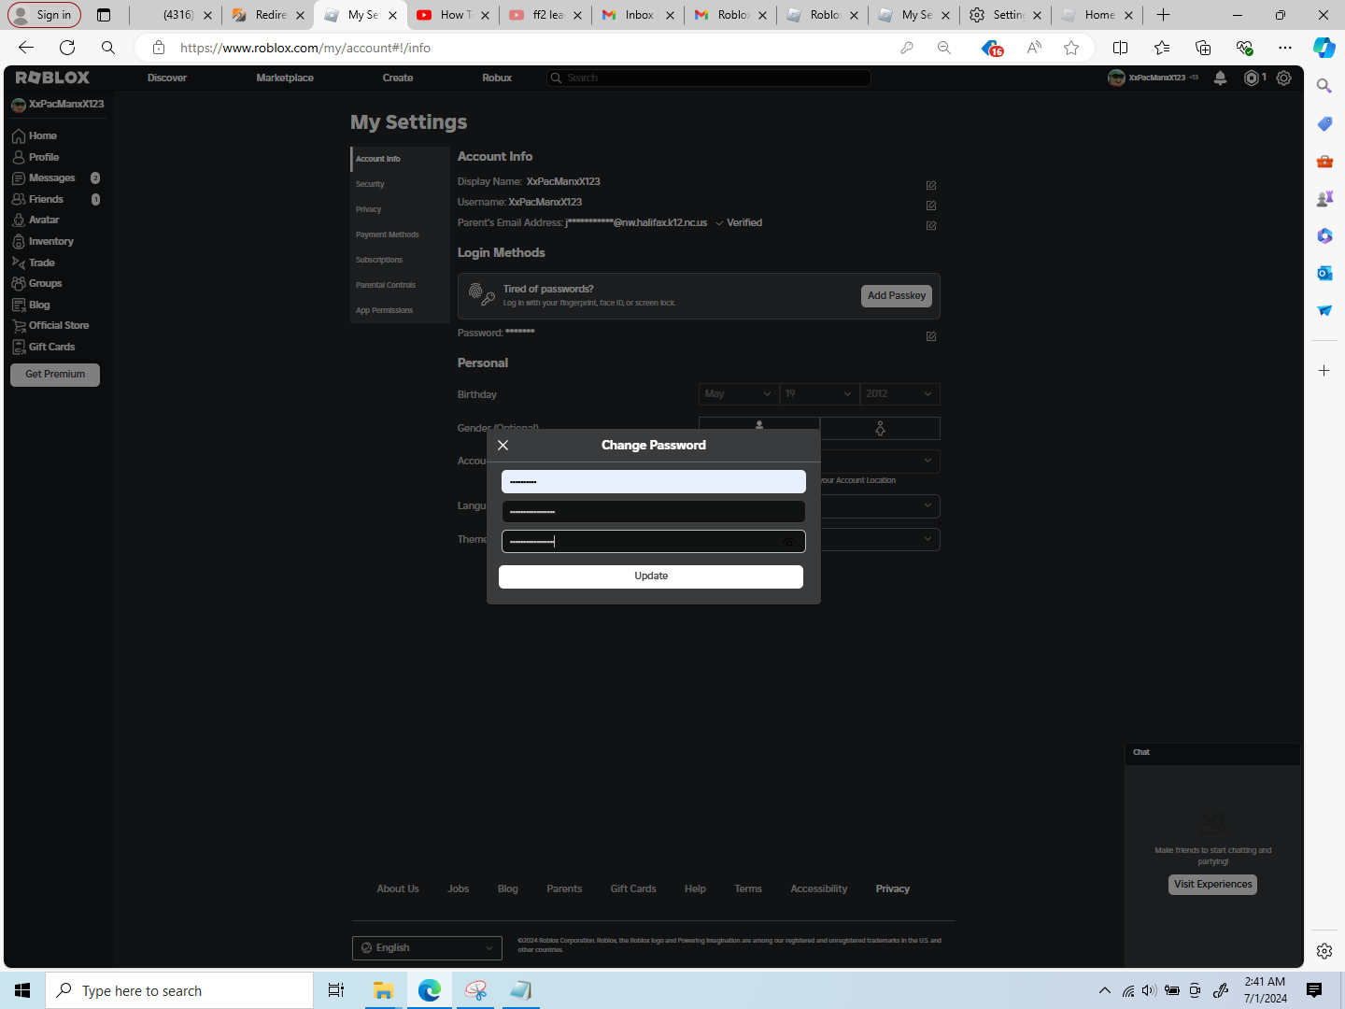This screenshot has height=1009, width=1345.
Task: Edit the Display Name with pencil icon
Action: [931, 185]
